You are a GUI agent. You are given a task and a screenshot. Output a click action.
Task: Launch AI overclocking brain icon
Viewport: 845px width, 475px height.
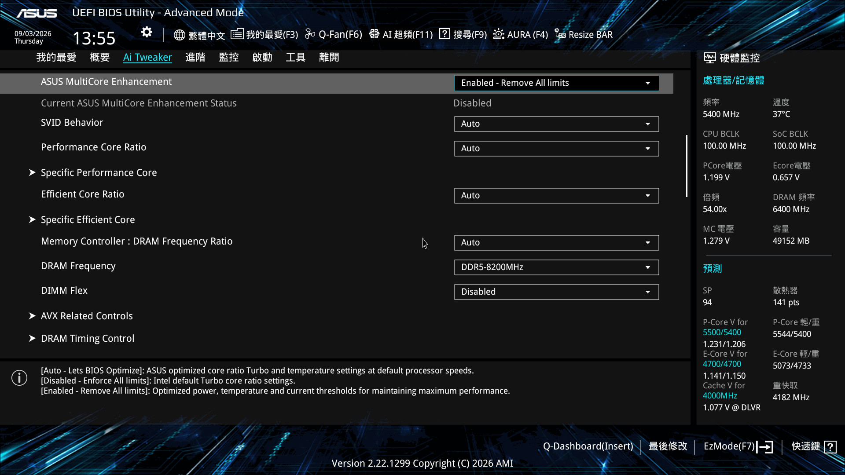[374, 34]
